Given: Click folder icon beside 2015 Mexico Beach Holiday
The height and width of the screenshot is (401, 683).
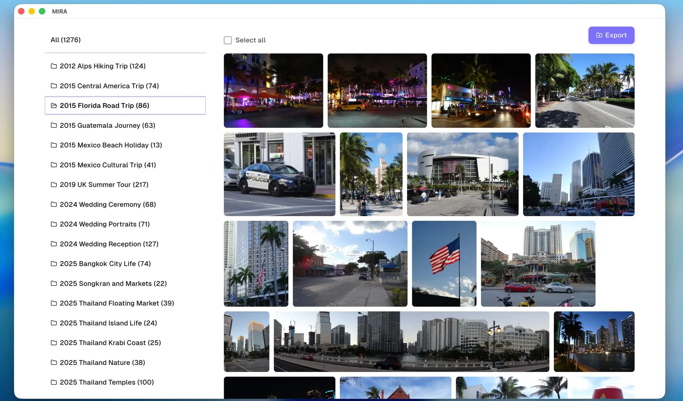Looking at the screenshot, I should [x=54, y=145].
